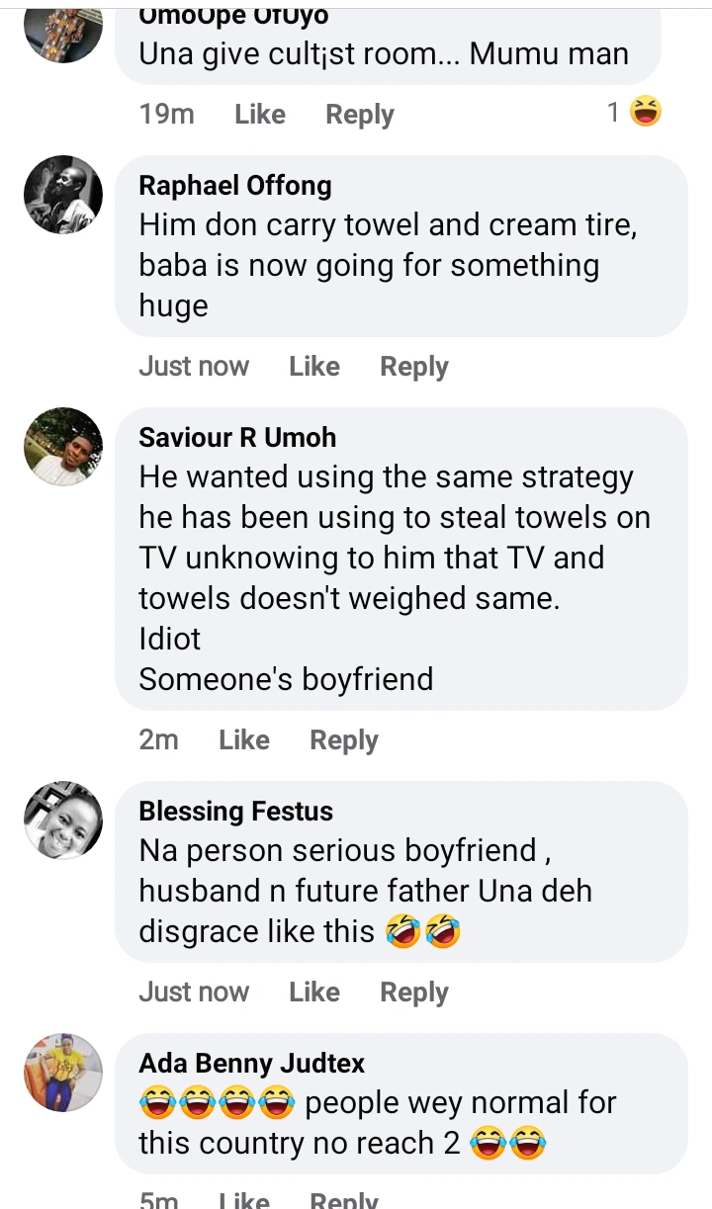Like Blessing Festus's comment
The height and width of the screenshot is (1209, 712).
(313, 993)
